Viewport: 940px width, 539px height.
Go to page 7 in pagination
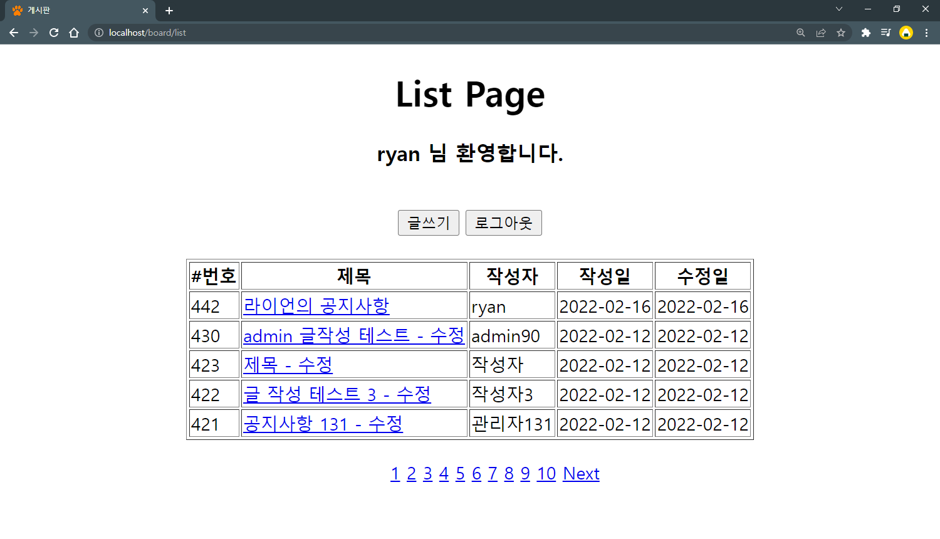click(x=493, y=474)
